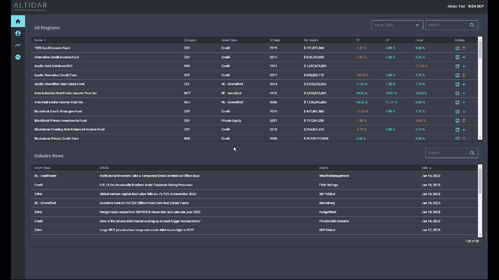
Task: Open article on global venture capital deal value
Action: (x=148, y=194)
